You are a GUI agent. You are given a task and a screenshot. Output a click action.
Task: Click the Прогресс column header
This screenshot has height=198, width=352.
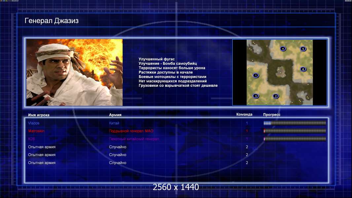[x=272, y=115]
